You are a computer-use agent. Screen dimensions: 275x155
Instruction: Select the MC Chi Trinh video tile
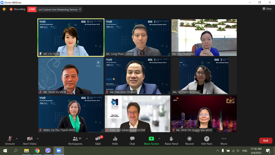click(x=71, y=37)
